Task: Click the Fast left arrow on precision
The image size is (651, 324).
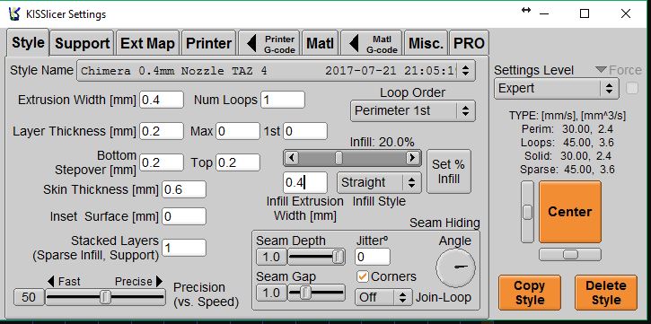Action: (x=50, y=282)
